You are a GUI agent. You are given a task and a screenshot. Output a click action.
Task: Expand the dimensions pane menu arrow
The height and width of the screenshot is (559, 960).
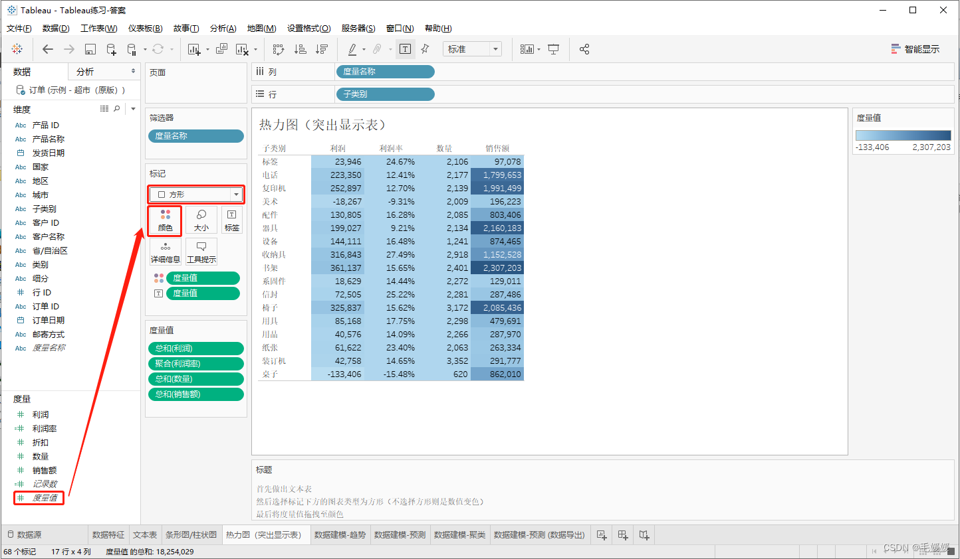pyautogui.click(x=133, y=109)
